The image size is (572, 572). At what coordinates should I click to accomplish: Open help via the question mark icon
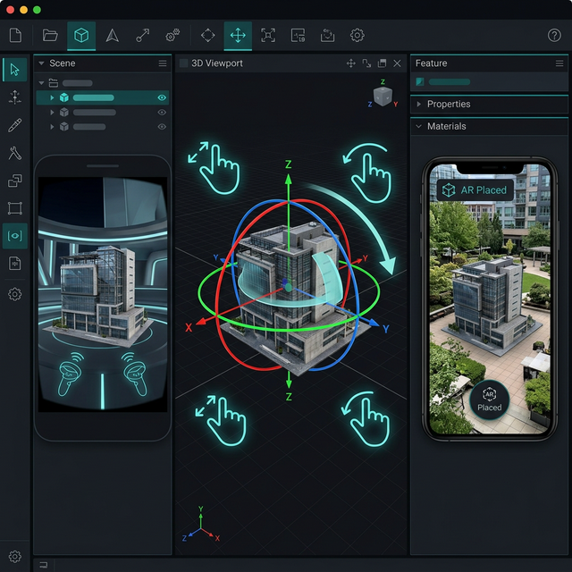[x=554, y=36]
